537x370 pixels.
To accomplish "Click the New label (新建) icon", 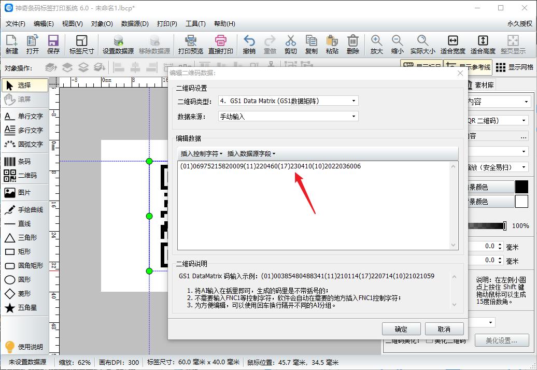I will tap(11, 45).
